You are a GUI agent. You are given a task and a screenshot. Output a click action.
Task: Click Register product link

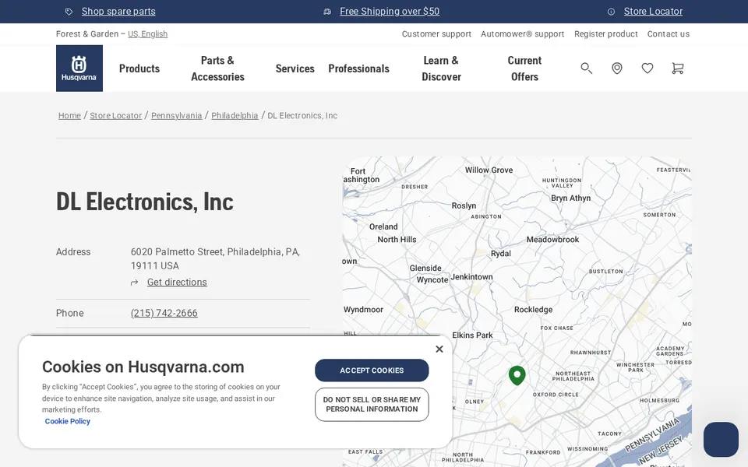[x=606, y=33]
